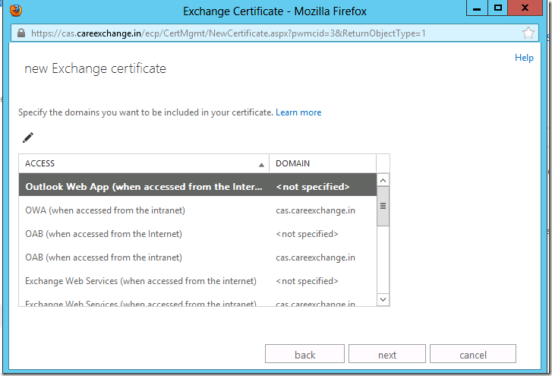The image size is (552, 376).
Task: Select the Exchange Web Services (from the internet) row
Action: (197, 281)
